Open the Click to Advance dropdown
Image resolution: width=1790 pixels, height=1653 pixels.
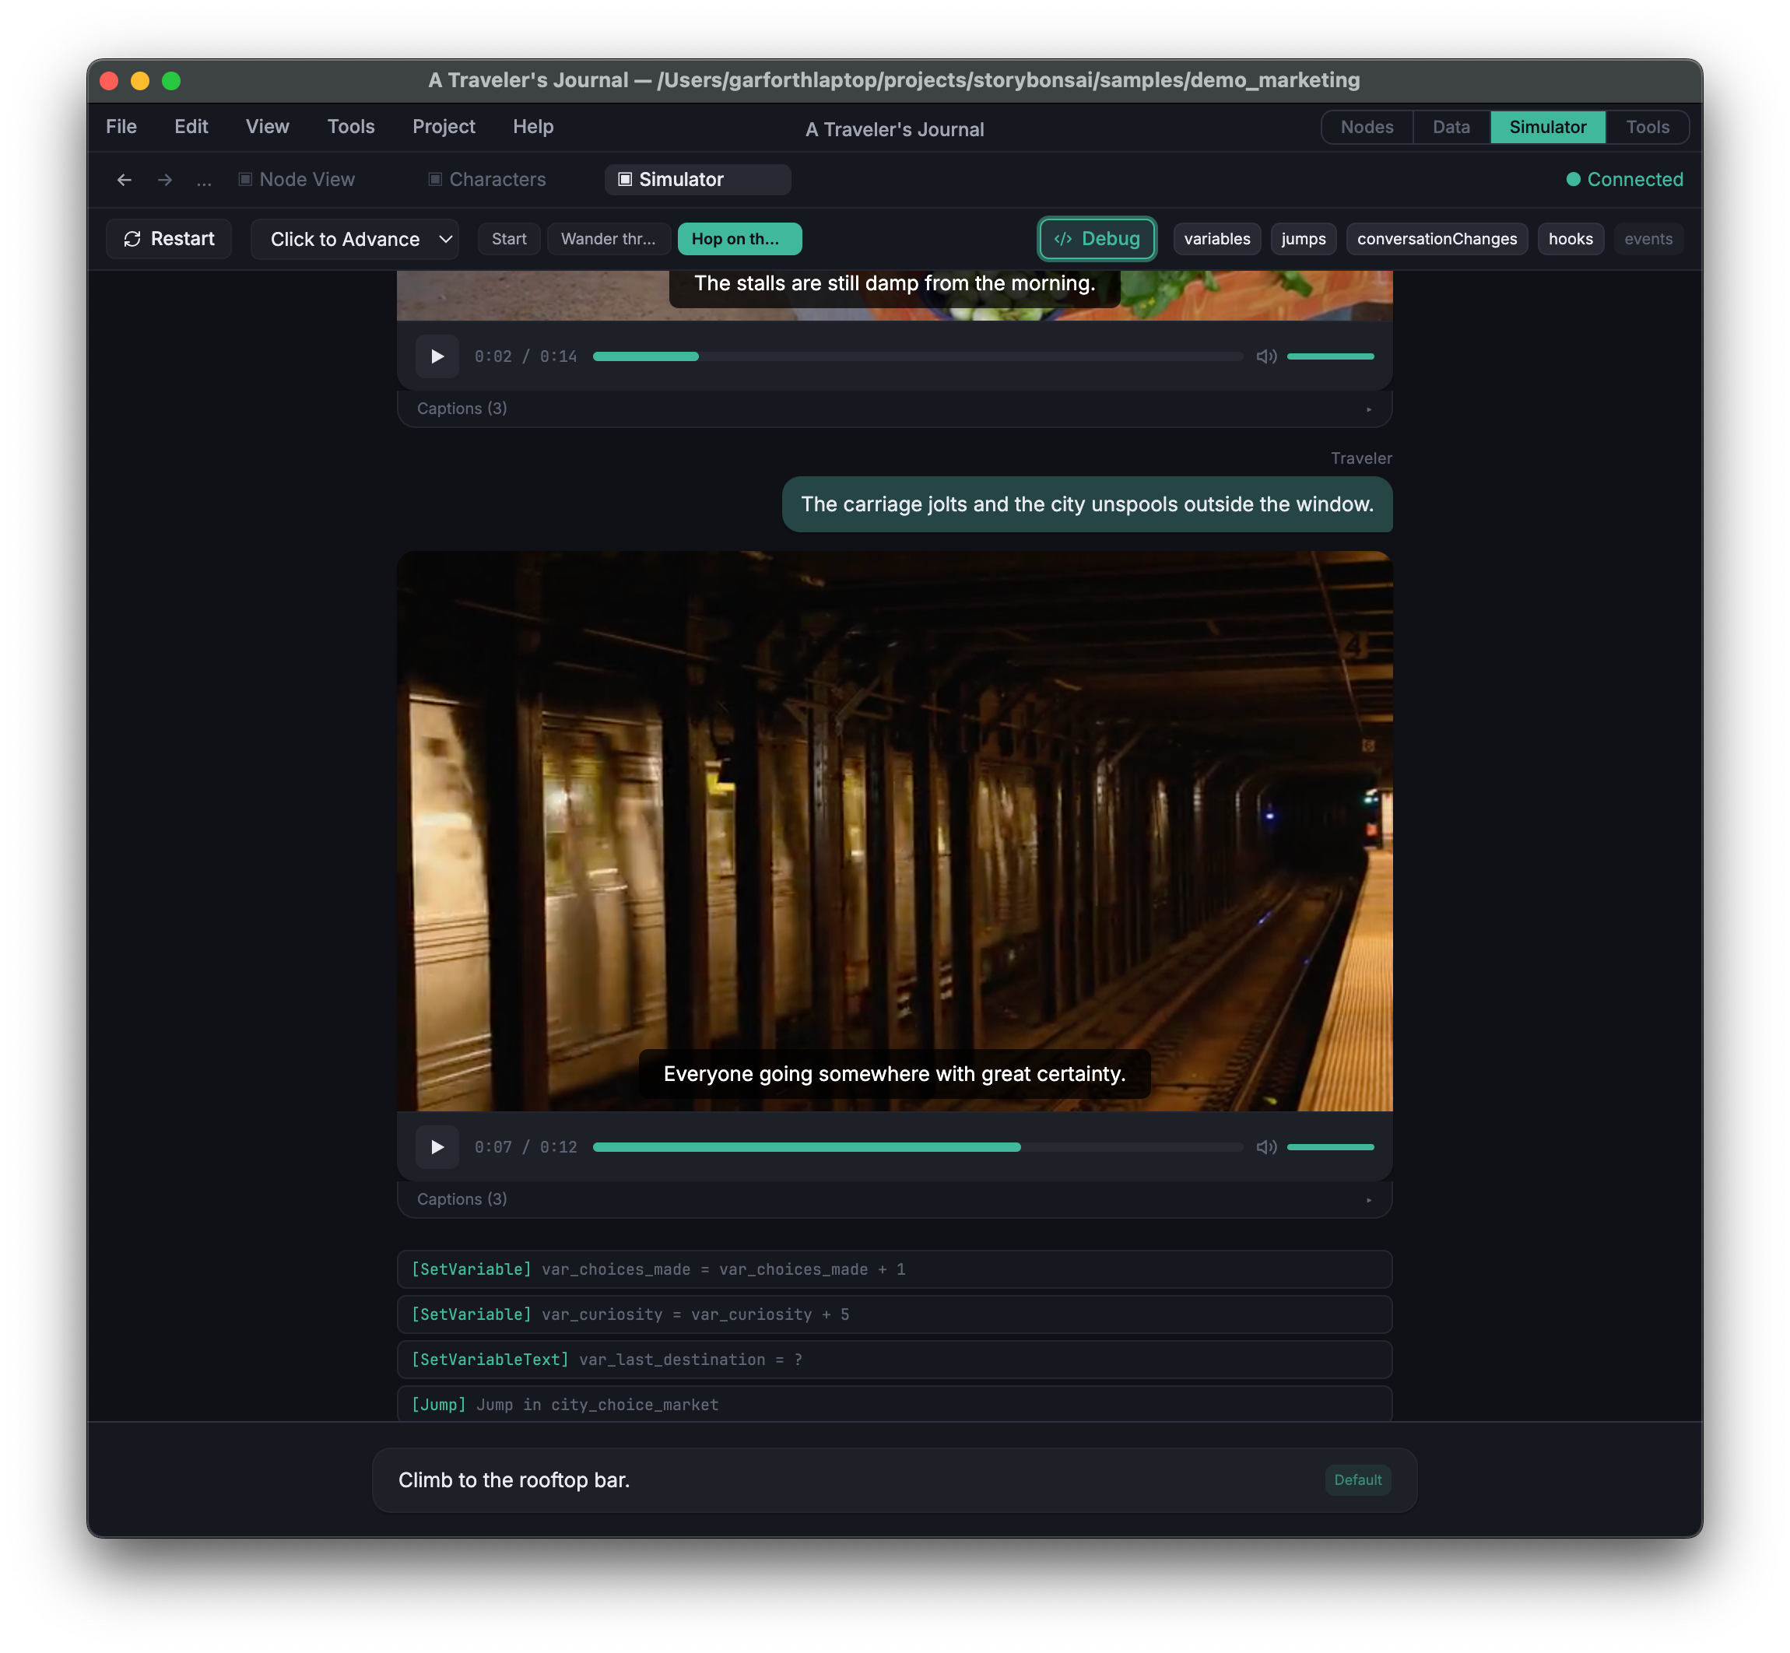coord(355,239)
